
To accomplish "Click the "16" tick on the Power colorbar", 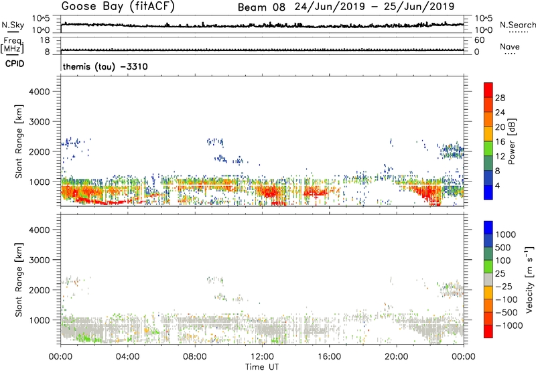I will (500, 142).
